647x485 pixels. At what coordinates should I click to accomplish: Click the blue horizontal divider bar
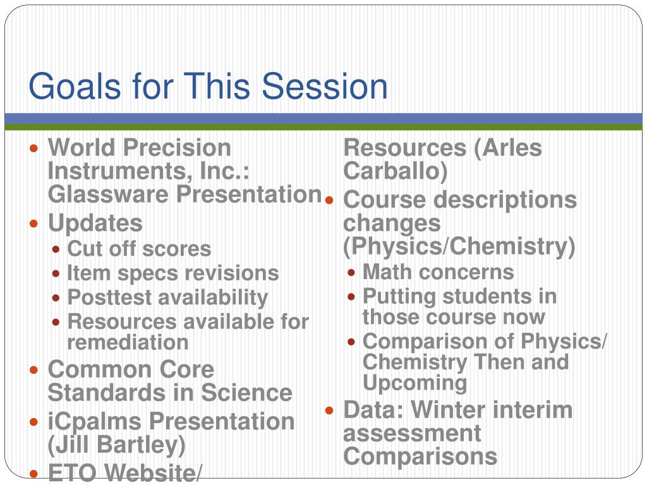point(323,119)
